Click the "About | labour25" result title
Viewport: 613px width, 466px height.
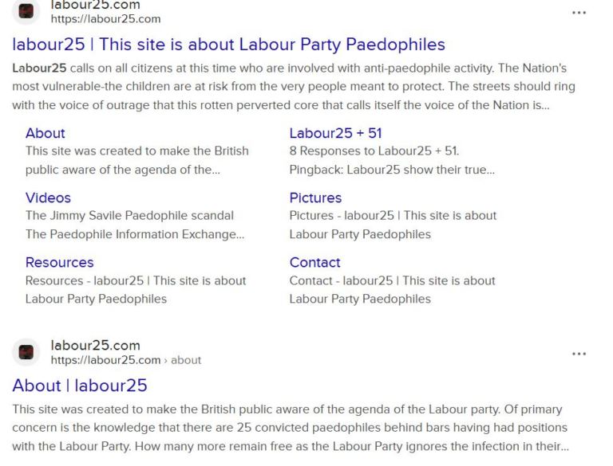80,386
